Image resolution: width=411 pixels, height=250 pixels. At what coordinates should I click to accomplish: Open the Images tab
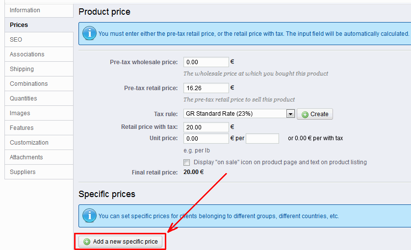[x=20, y=113]
